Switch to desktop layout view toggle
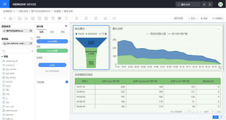This screenshot has width=226, height=120. (215, 117)
